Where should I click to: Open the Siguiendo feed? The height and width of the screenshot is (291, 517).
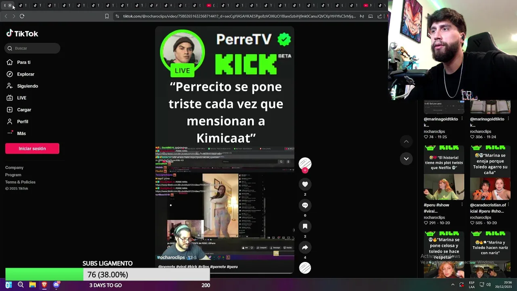click(x=22, y=86)
